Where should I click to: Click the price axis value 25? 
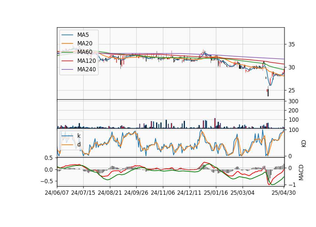(291, 91)
